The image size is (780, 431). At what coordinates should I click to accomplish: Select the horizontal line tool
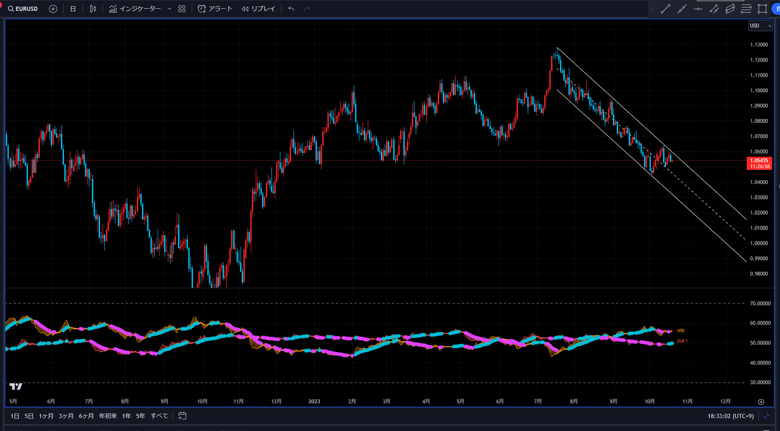(698, 9)
